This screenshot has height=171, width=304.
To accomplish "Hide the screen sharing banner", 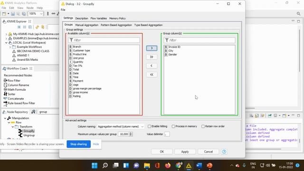I will (96, 144).
